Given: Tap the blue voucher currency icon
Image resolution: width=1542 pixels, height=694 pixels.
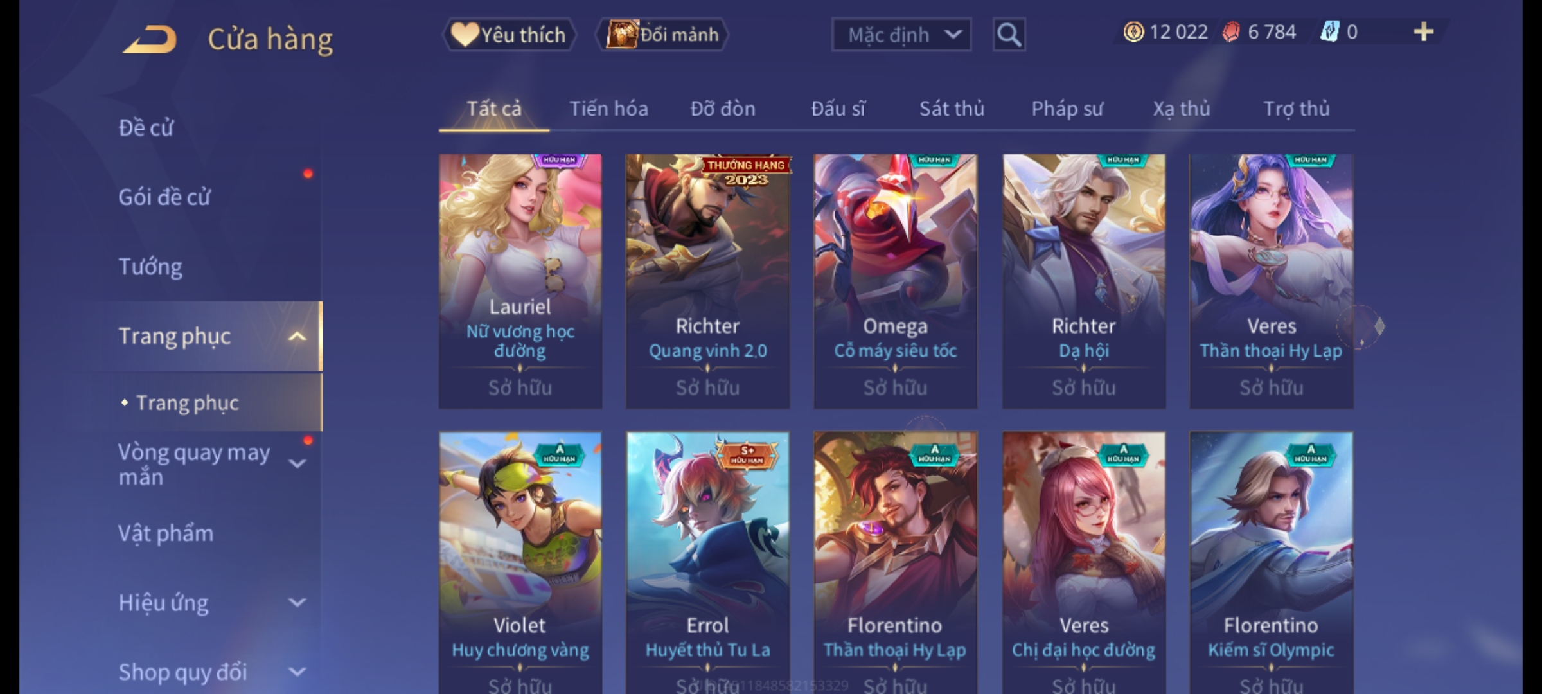Looking at the screenshot, I should (x=1329, y=32).
